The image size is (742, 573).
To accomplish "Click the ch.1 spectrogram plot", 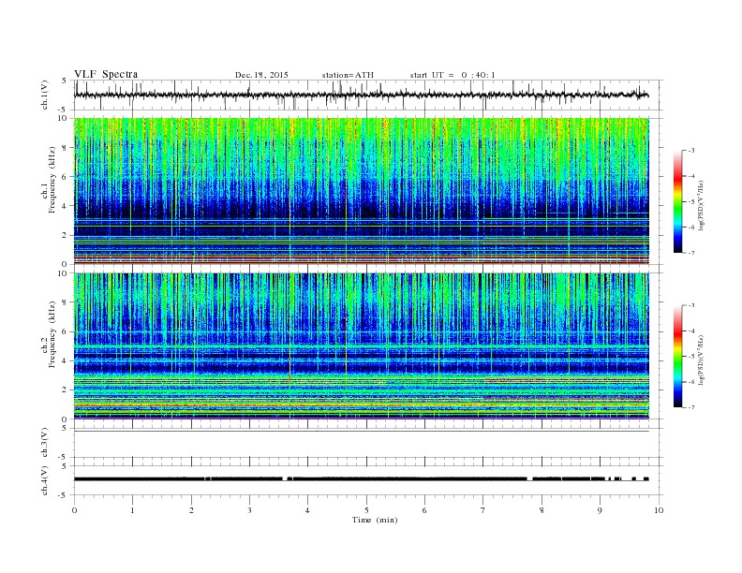I will 362,191.
